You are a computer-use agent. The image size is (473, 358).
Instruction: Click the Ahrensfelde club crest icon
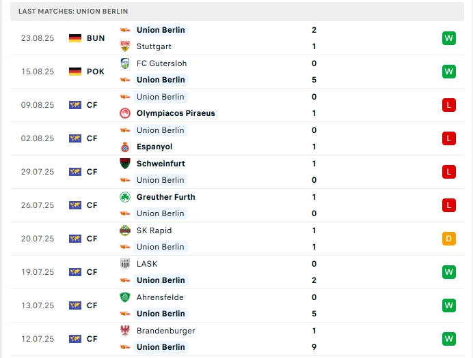125,297
